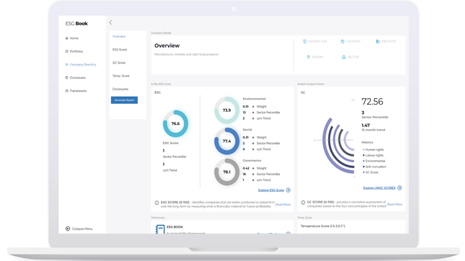Image resolution: width=465 pixels, height=261 pixels.
Task: Click Read More under ESG Score description
Action: [283, 204]
